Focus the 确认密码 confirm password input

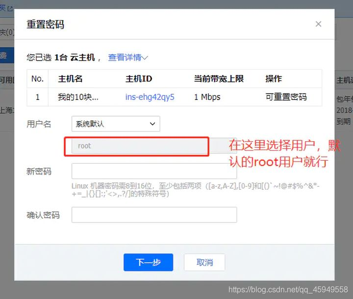(x=154, y=215)
